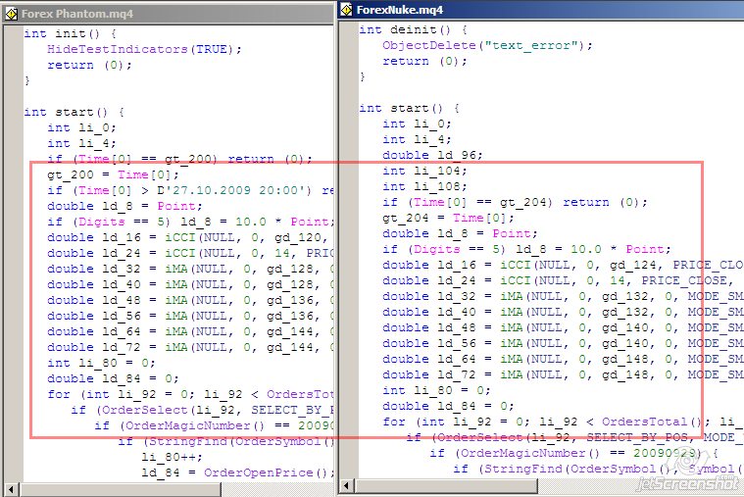This screenshot has width=744, height=497.
Task: Click the line containing D'27.10.2009 20:00'
Action: click(x=190, y=190)
